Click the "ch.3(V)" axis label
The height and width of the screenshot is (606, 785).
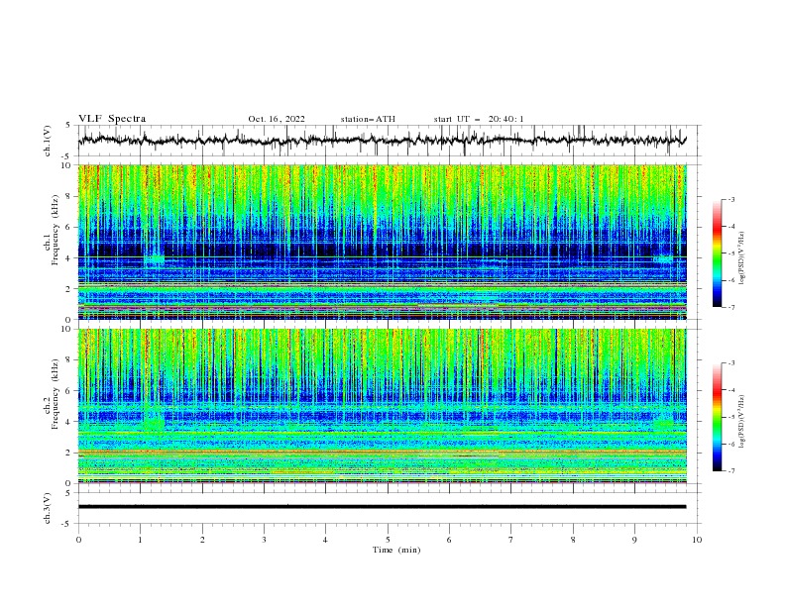[48, 508]
